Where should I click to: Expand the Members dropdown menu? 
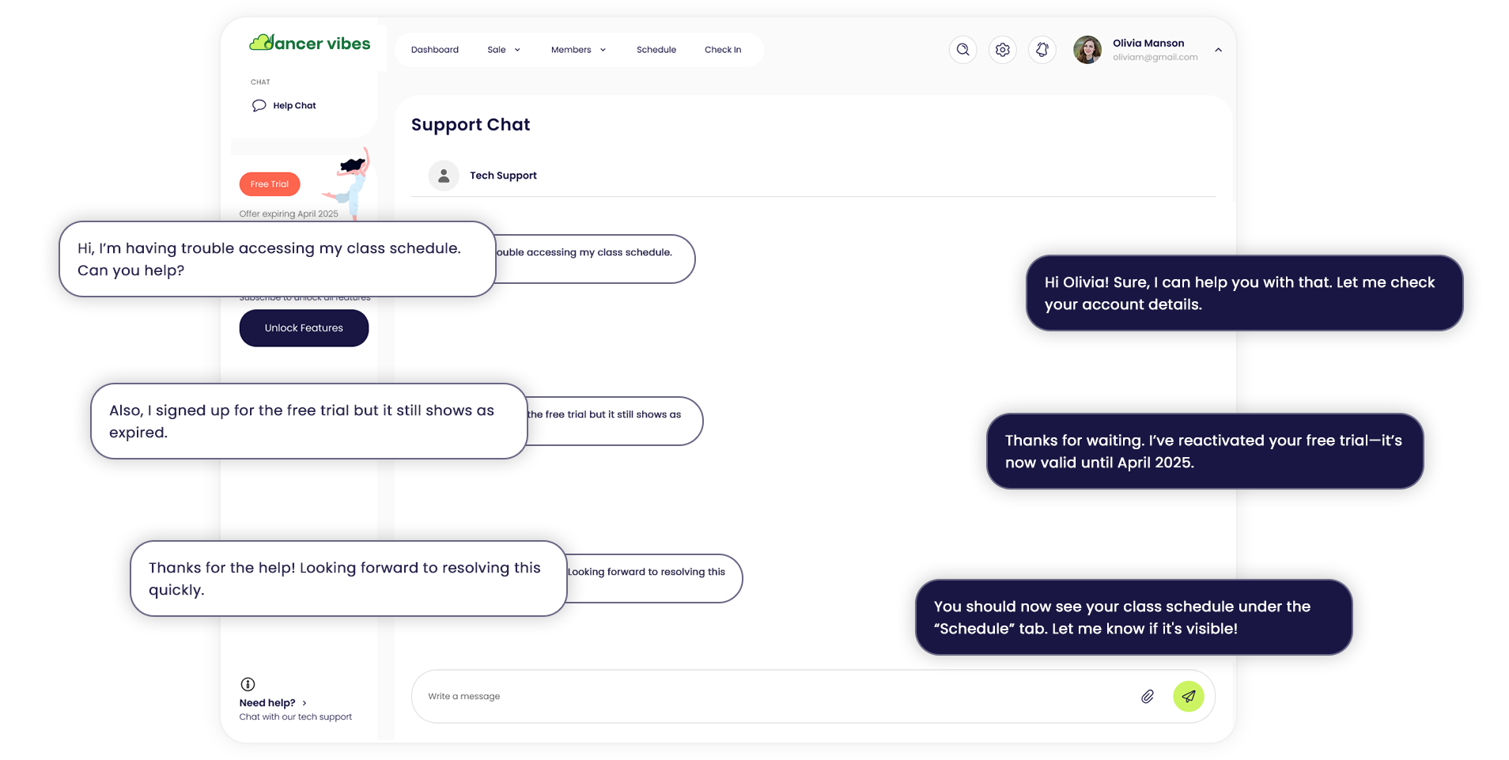tap(578, 50)
